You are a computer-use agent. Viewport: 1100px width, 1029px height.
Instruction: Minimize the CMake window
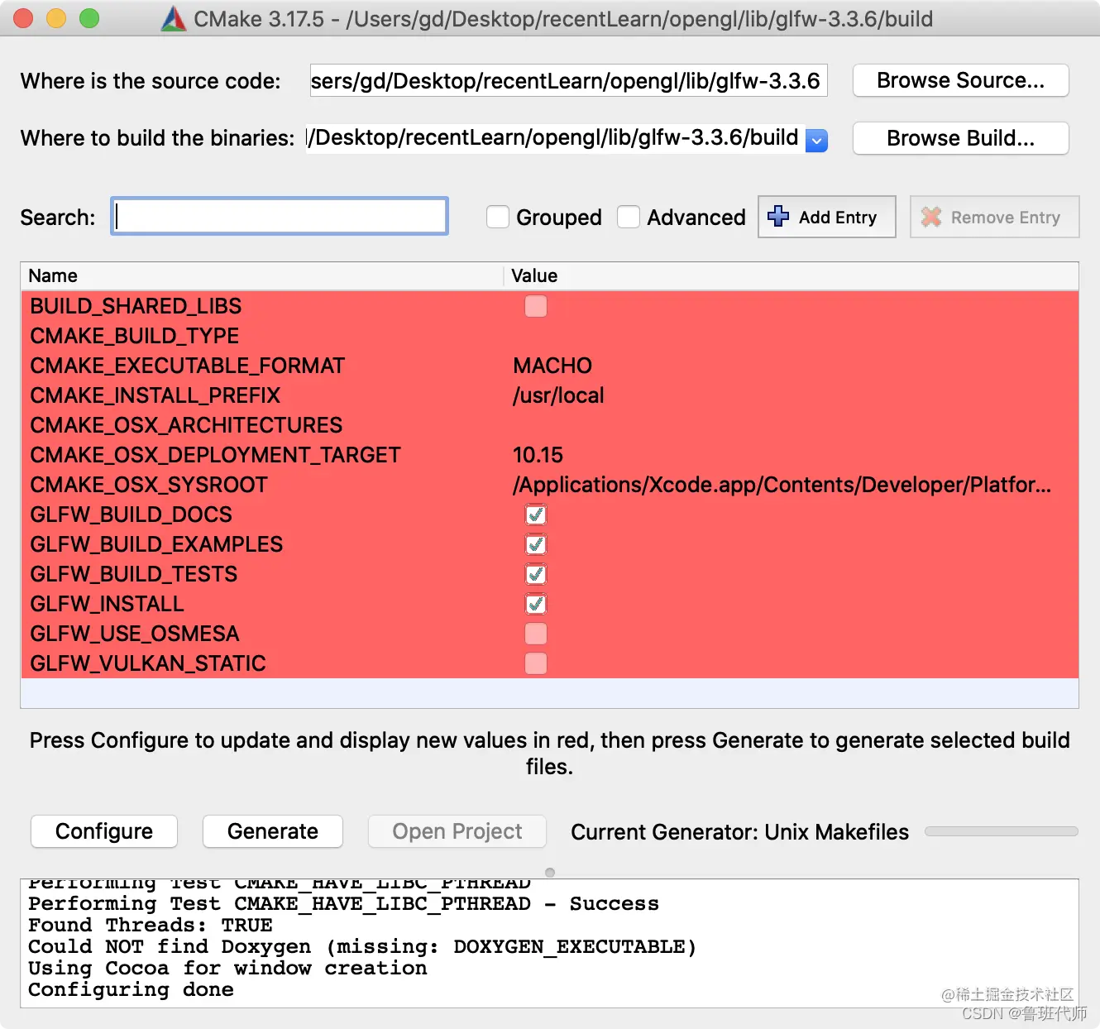(x=56, y=18)
